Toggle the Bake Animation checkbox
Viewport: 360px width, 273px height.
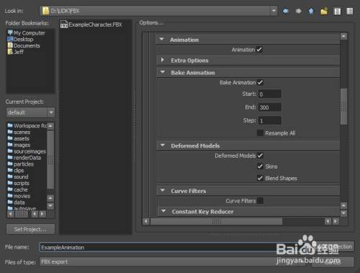(x=260, y=82)
